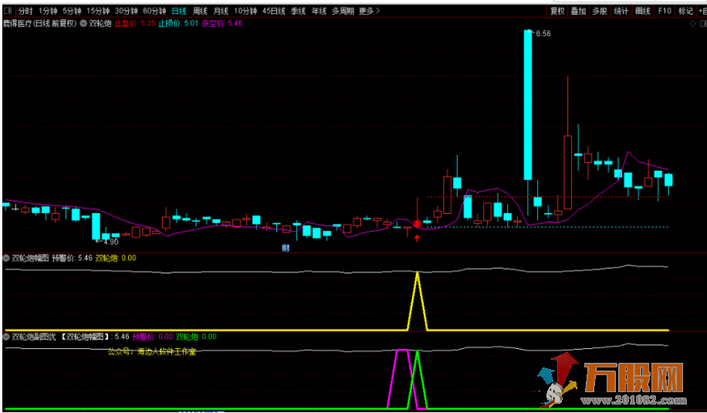Click the stock title 鹿得医疗(日线 前复权)
707x413 pixels.
pyautogui.click(x=40, y=23)
